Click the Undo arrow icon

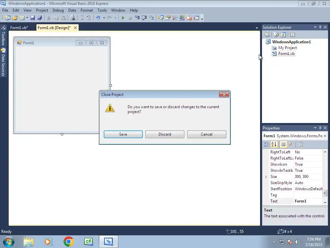(98, 18)
